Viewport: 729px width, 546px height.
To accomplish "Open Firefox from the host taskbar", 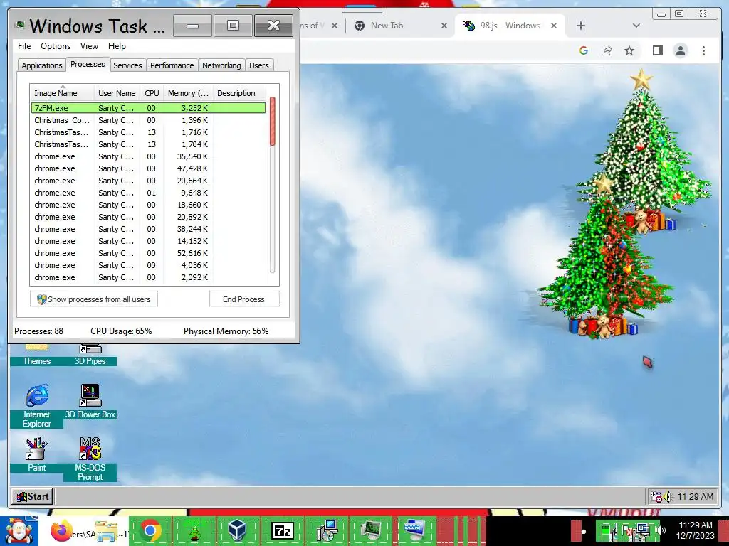I will coord(62,530).
